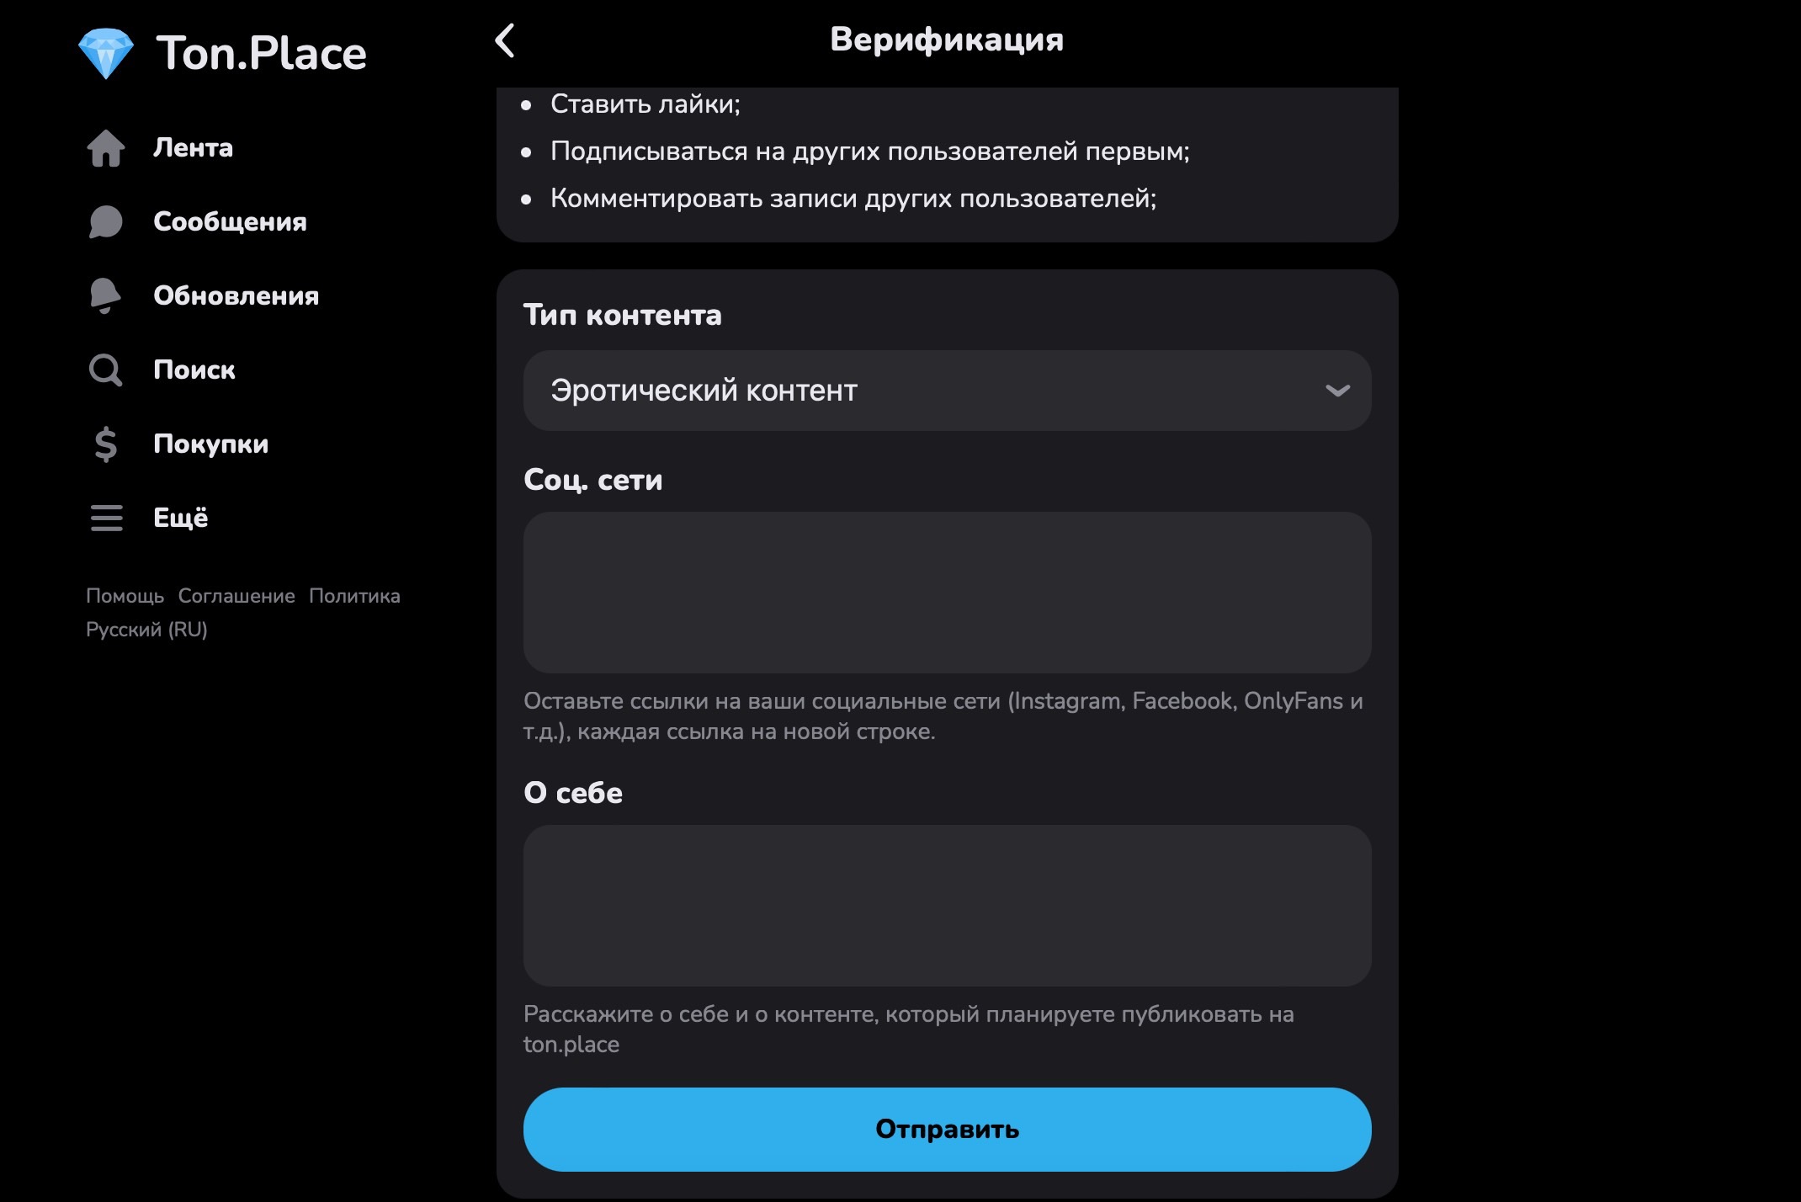
Task: Click the Ton.Place wordmark text
Action: tap(261, 54)
